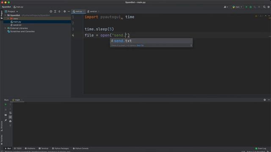Open Project panel gear options
This screenshot has width=271, height=152.
65,11
